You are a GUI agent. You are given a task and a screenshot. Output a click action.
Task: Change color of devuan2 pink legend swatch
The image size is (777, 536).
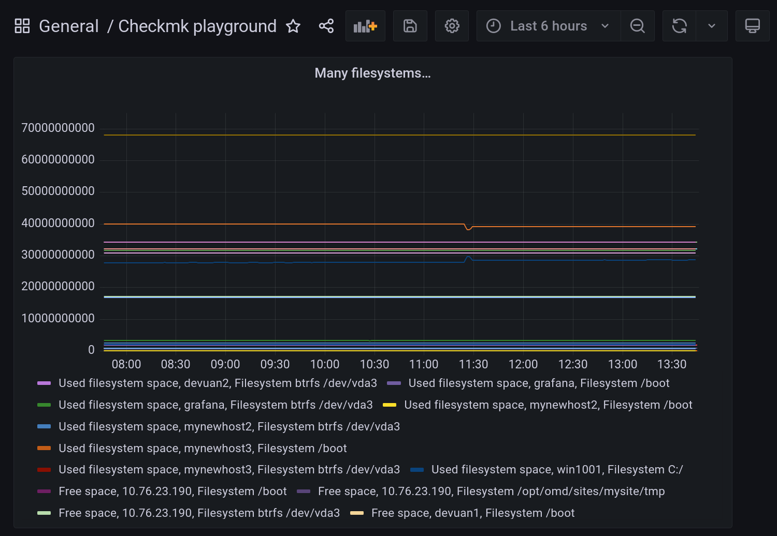click(44, 383)
